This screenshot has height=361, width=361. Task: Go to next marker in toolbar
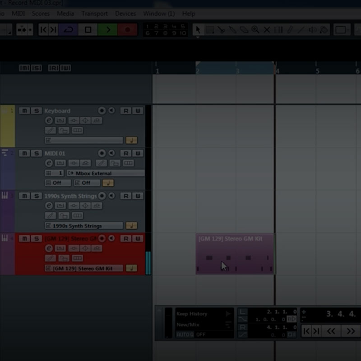[53, 29]
